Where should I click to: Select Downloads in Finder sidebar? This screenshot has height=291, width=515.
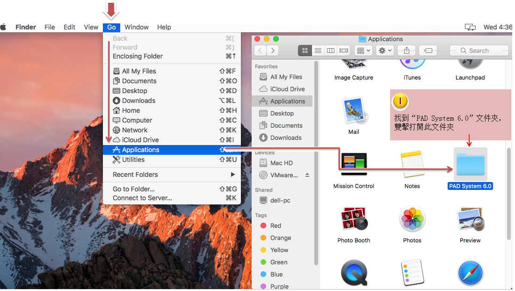283,138
